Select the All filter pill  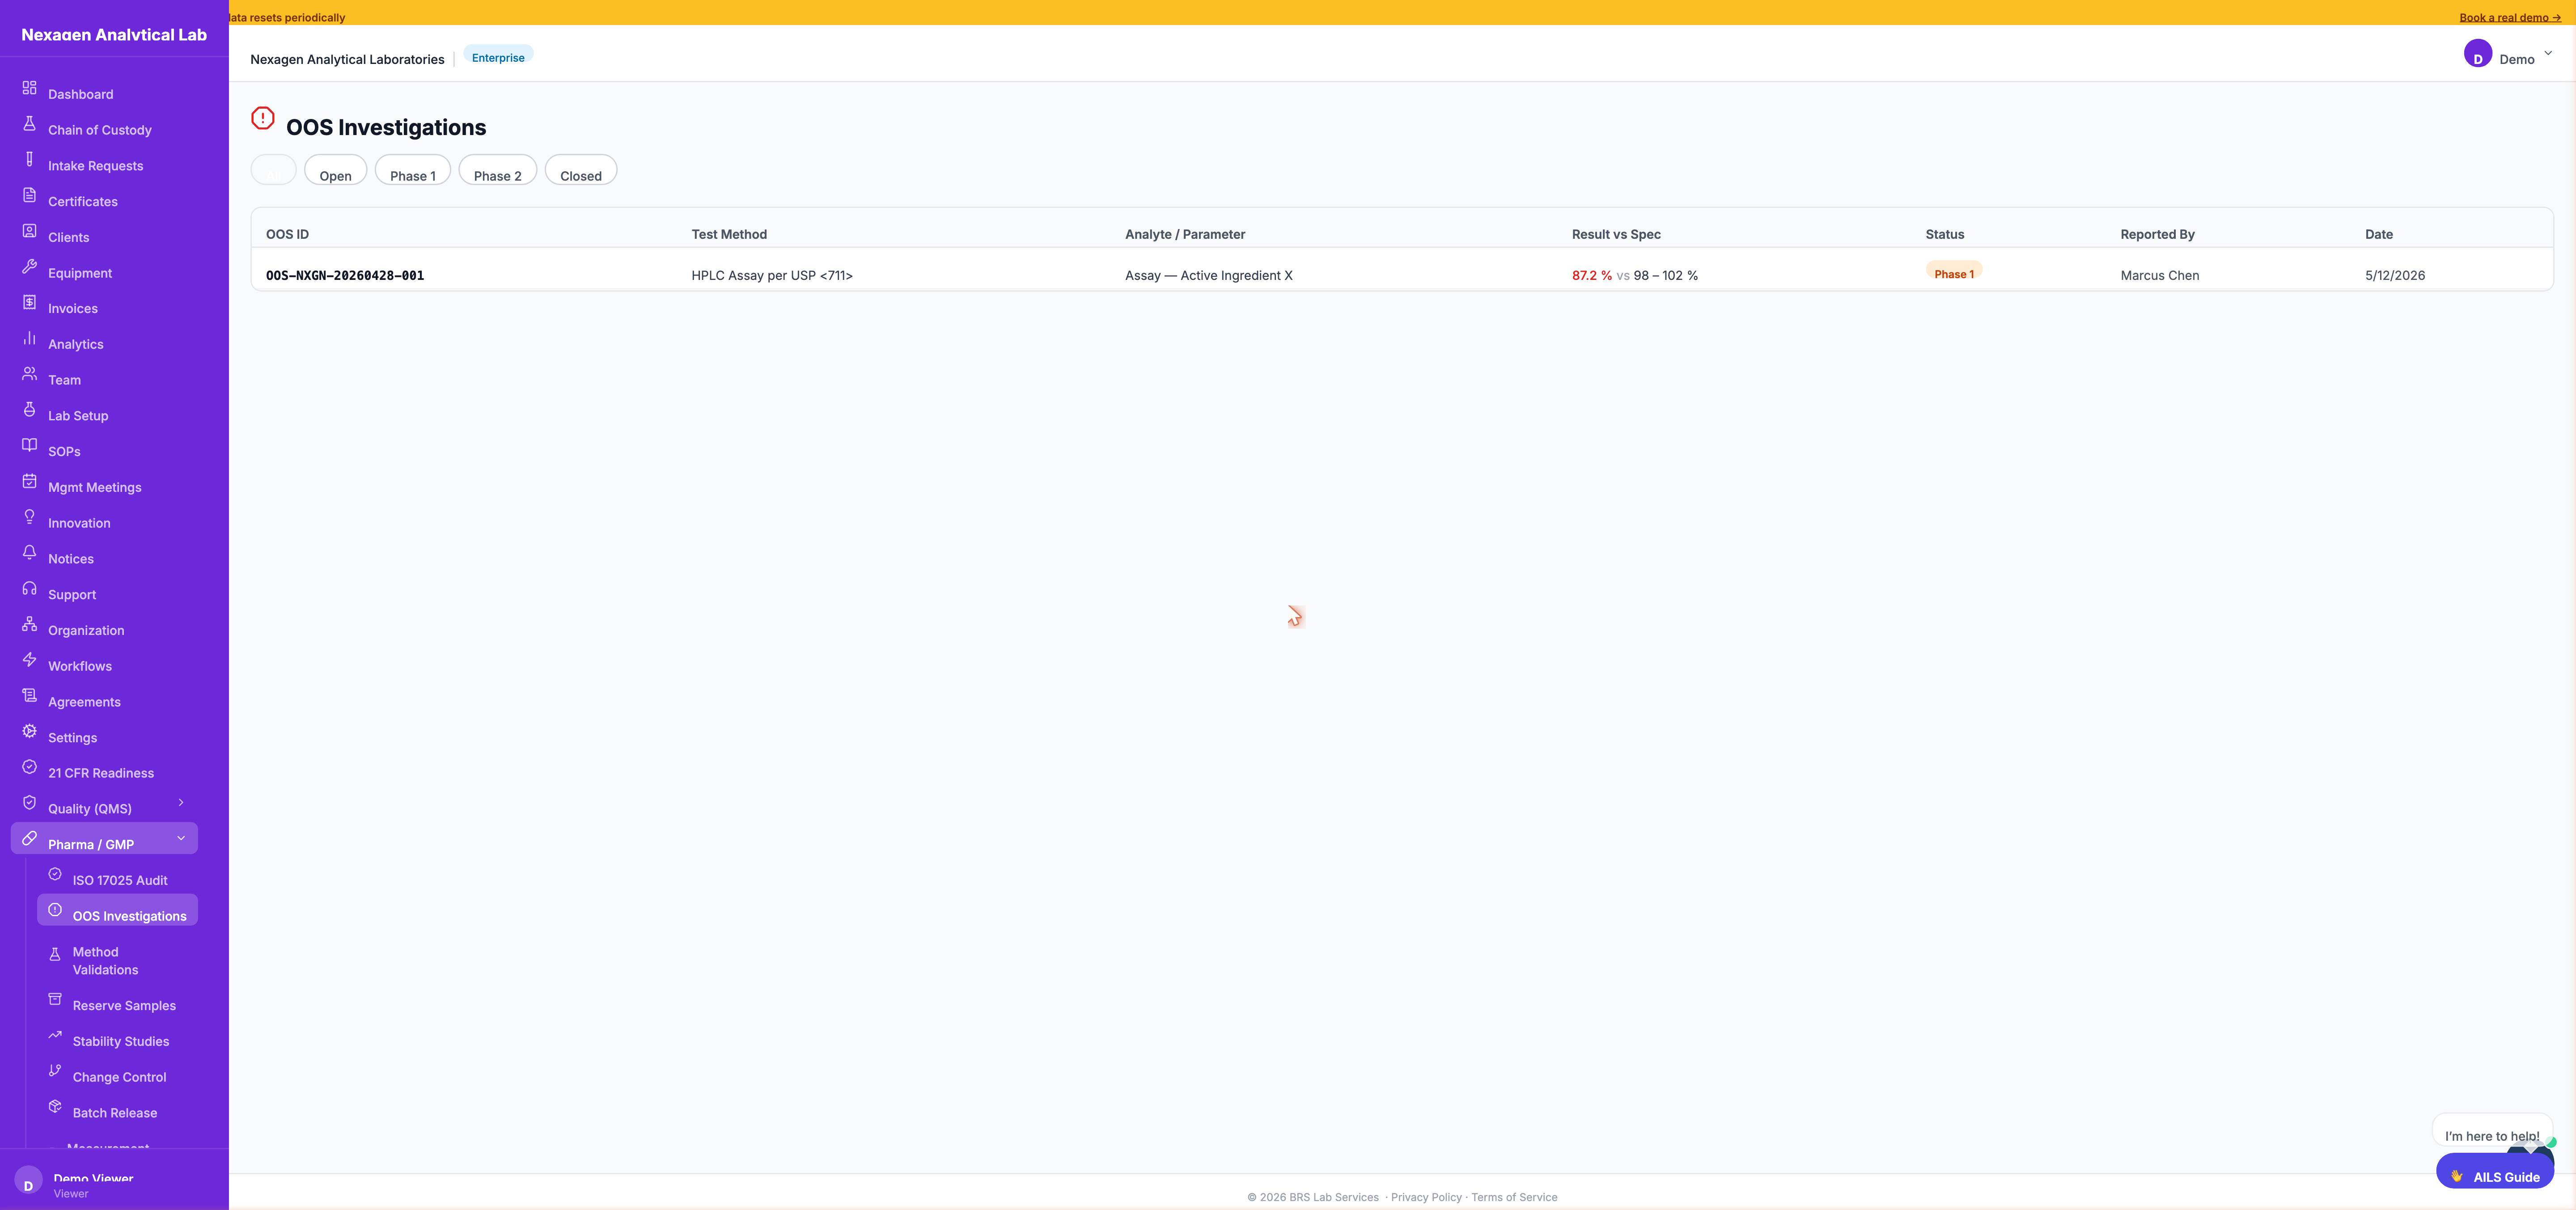coord(273,171)
